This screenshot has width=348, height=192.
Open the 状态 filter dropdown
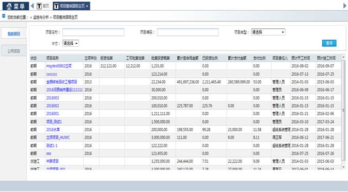coord(71,43)
